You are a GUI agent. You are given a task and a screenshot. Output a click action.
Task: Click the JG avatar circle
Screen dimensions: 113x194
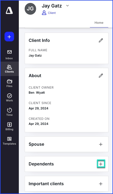coord(30,9)
